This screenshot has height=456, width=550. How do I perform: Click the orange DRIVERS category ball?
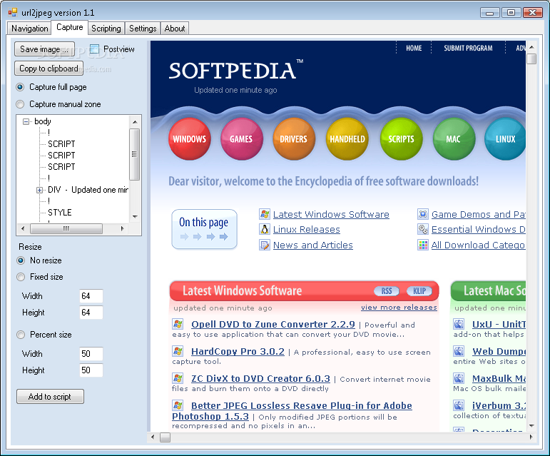[x=294, y=139]
